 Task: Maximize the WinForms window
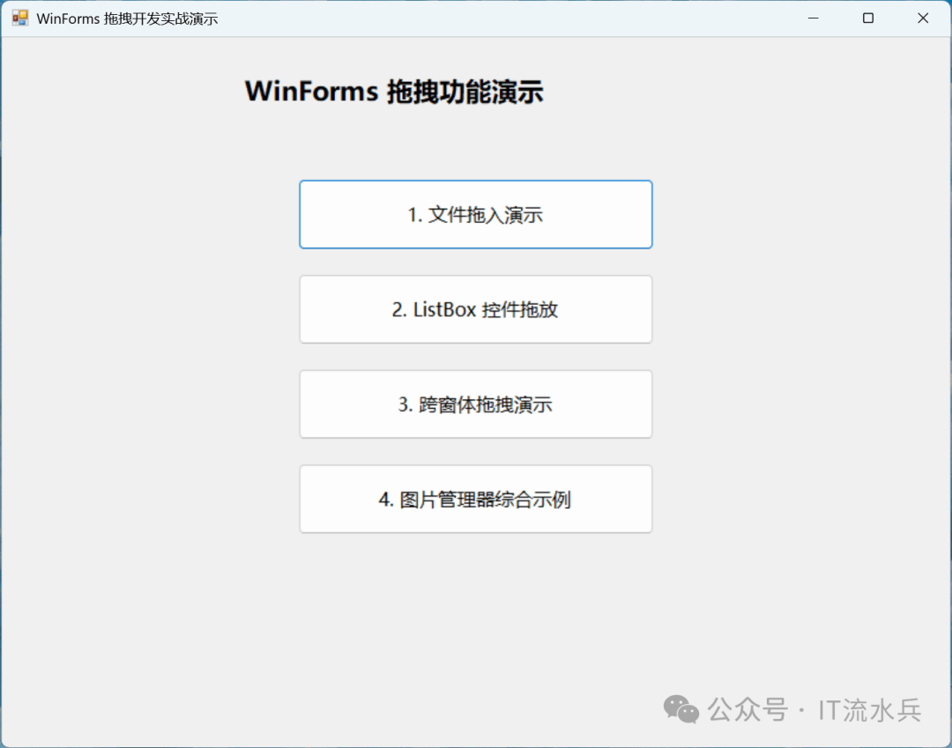tap(868, 19)
